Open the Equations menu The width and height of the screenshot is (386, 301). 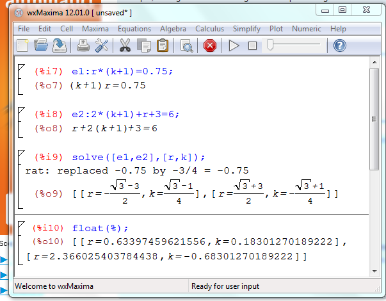click(x=134, y=29)
